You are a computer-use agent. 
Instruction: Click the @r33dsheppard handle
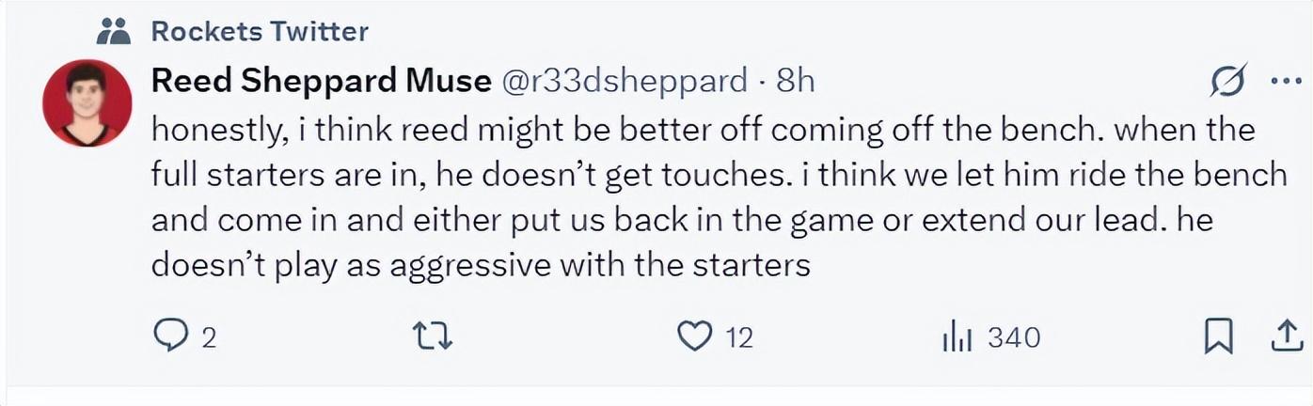click(625, 82)
